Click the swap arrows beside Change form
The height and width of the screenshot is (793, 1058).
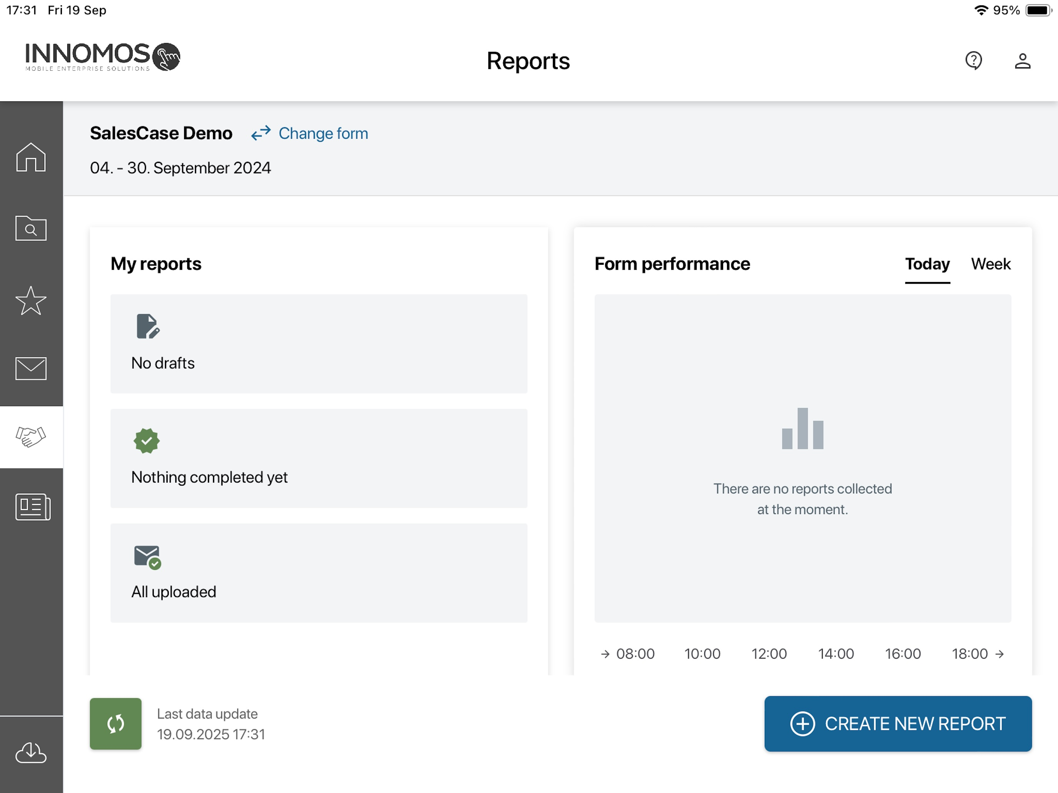[x=261, y=133]
